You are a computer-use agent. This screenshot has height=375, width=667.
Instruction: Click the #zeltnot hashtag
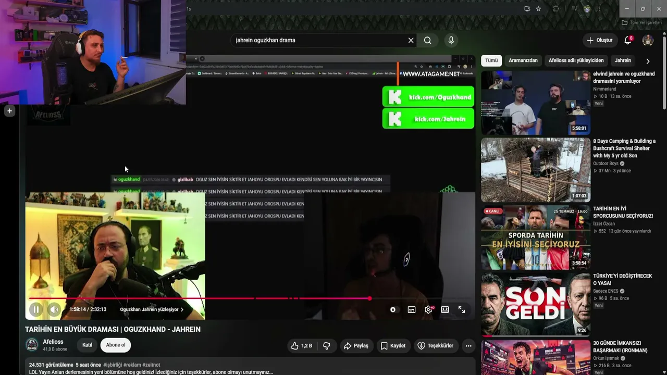click(151, 365)
